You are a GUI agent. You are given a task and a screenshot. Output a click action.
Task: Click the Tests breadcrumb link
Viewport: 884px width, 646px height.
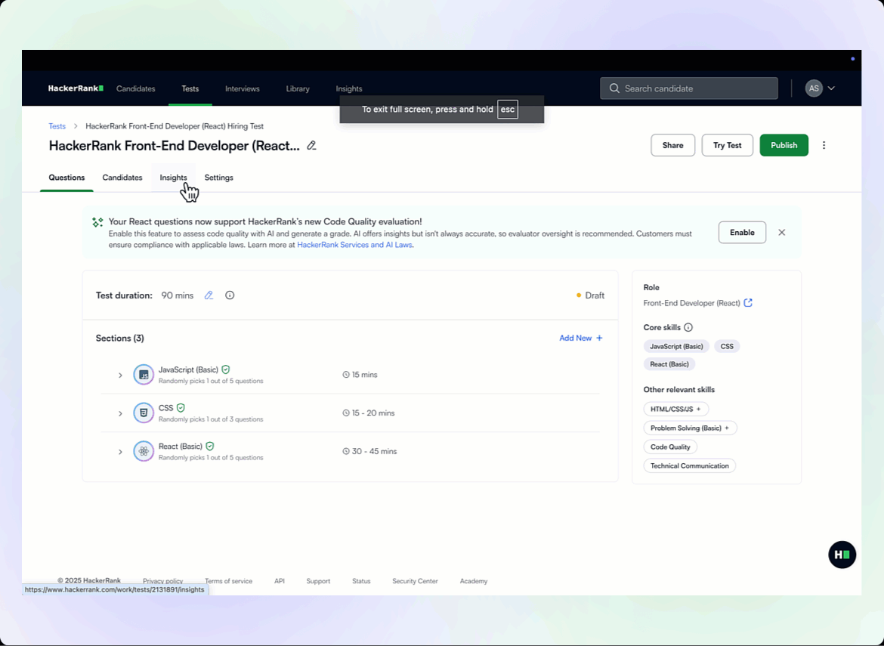[x=57, y=126]
